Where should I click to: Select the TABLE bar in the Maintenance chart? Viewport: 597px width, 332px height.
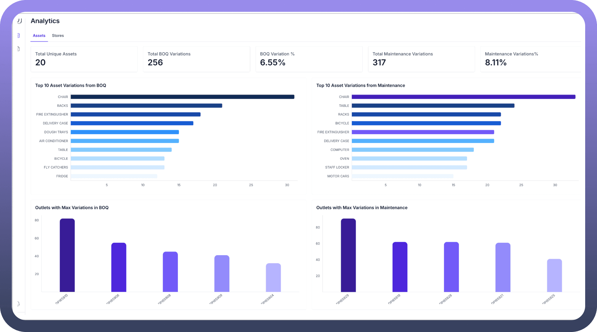point(433,106)
